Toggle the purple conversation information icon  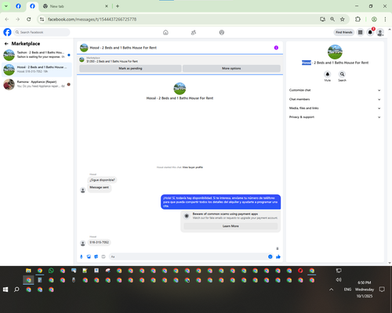coord(276,48)
